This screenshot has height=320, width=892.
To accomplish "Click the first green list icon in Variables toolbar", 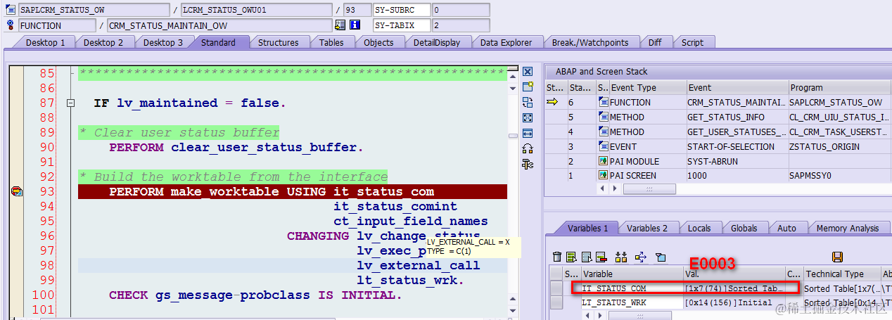I will (571, 257).
